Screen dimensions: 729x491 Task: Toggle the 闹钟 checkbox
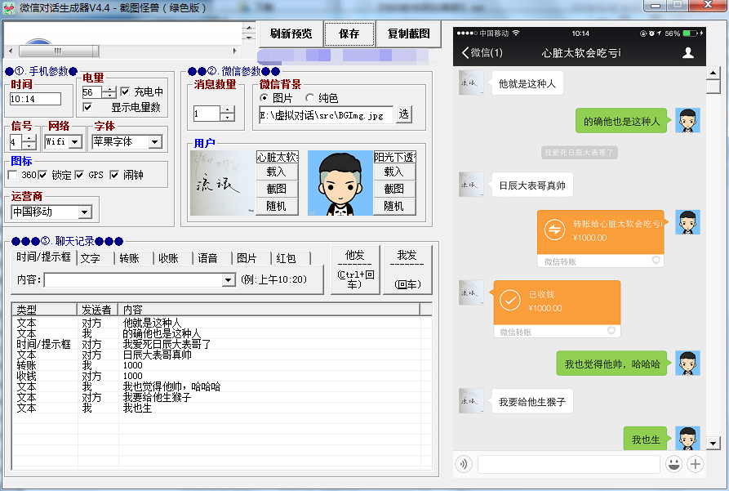click(114, 175)
